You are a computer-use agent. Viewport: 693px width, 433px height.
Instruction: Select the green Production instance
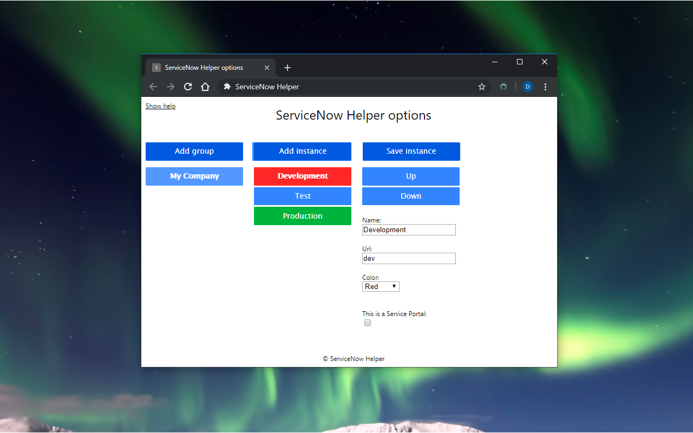(303, 216)
